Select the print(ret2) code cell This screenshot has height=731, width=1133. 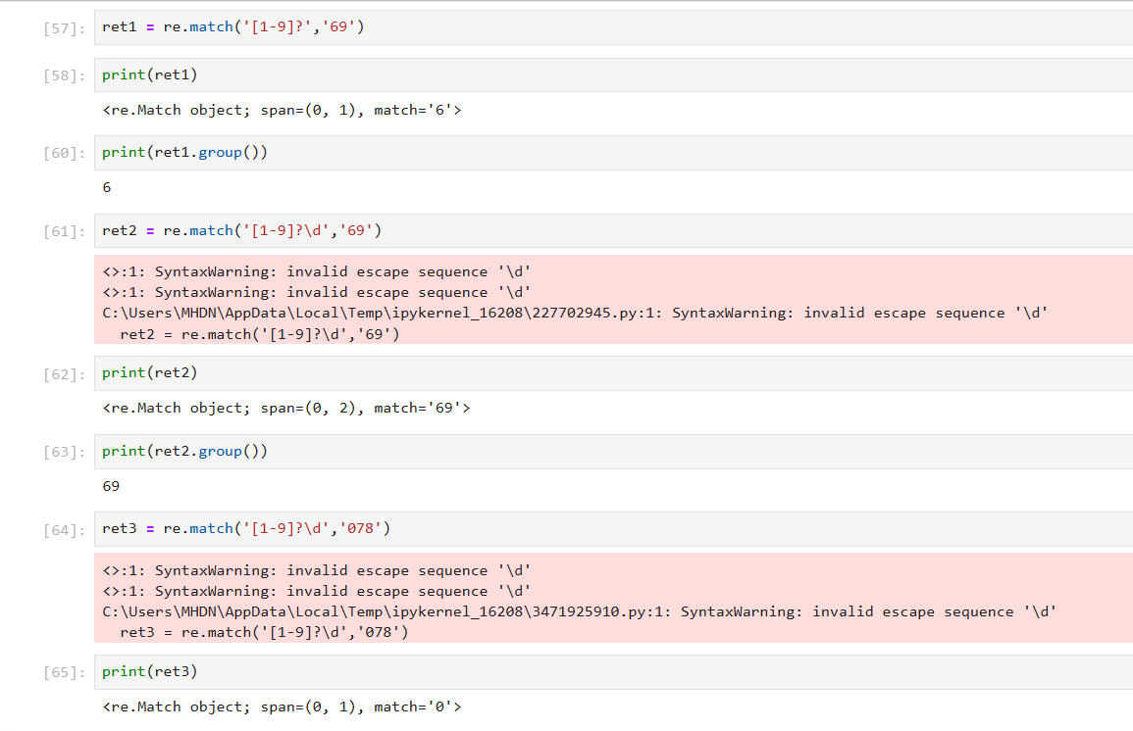pos(613,373)
